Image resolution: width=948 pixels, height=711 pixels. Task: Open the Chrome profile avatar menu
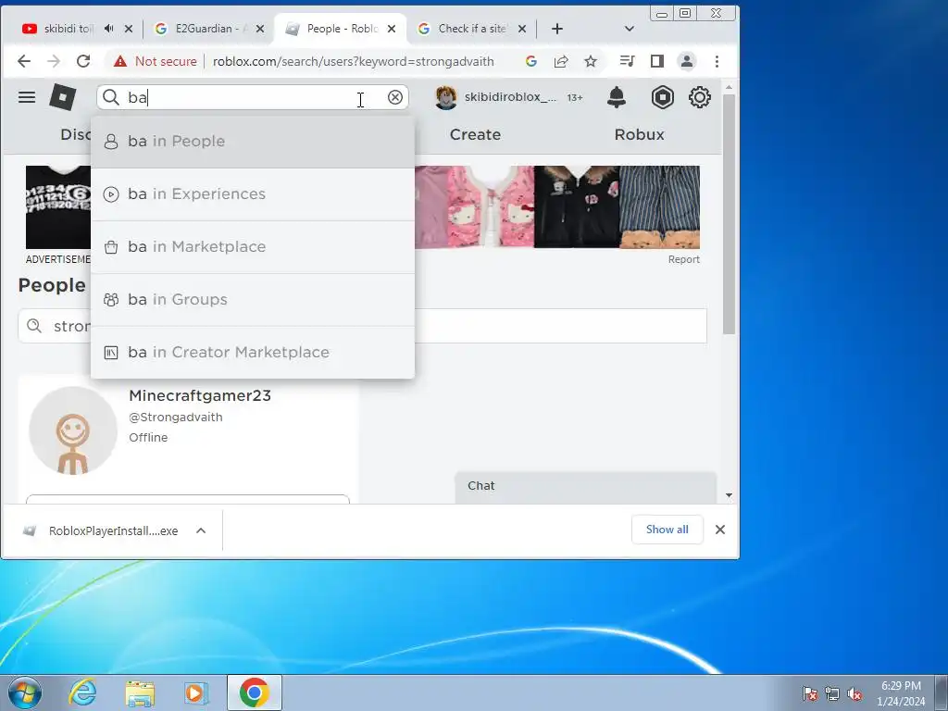687,61
